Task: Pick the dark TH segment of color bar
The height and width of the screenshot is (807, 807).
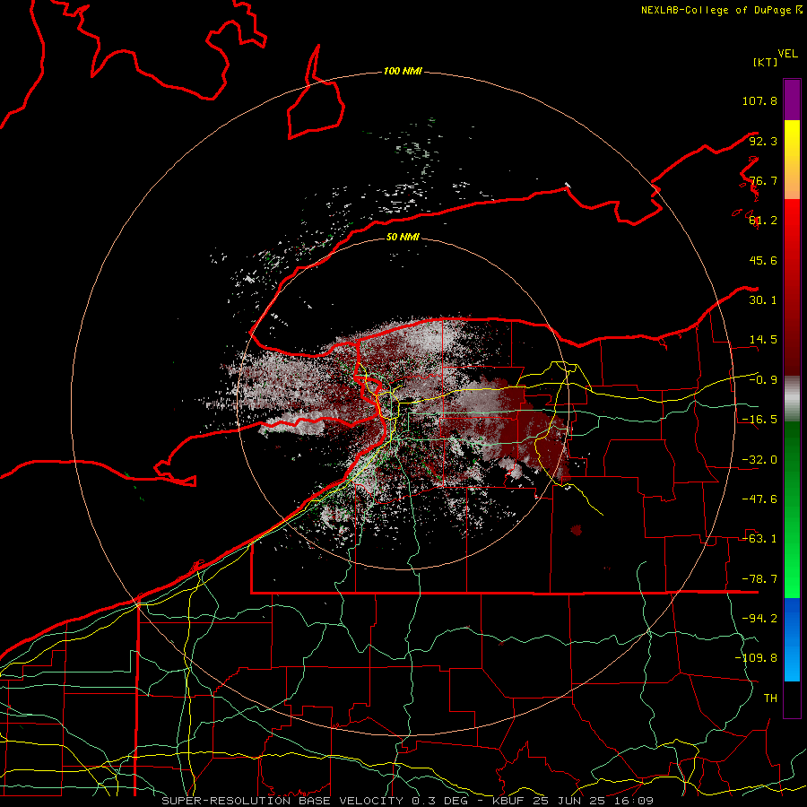Action: point(792,699)
